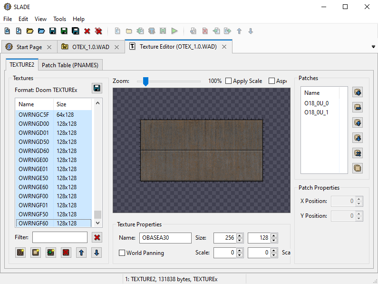Save the texture list using the disk icon by Format

[x=97, y=89]
